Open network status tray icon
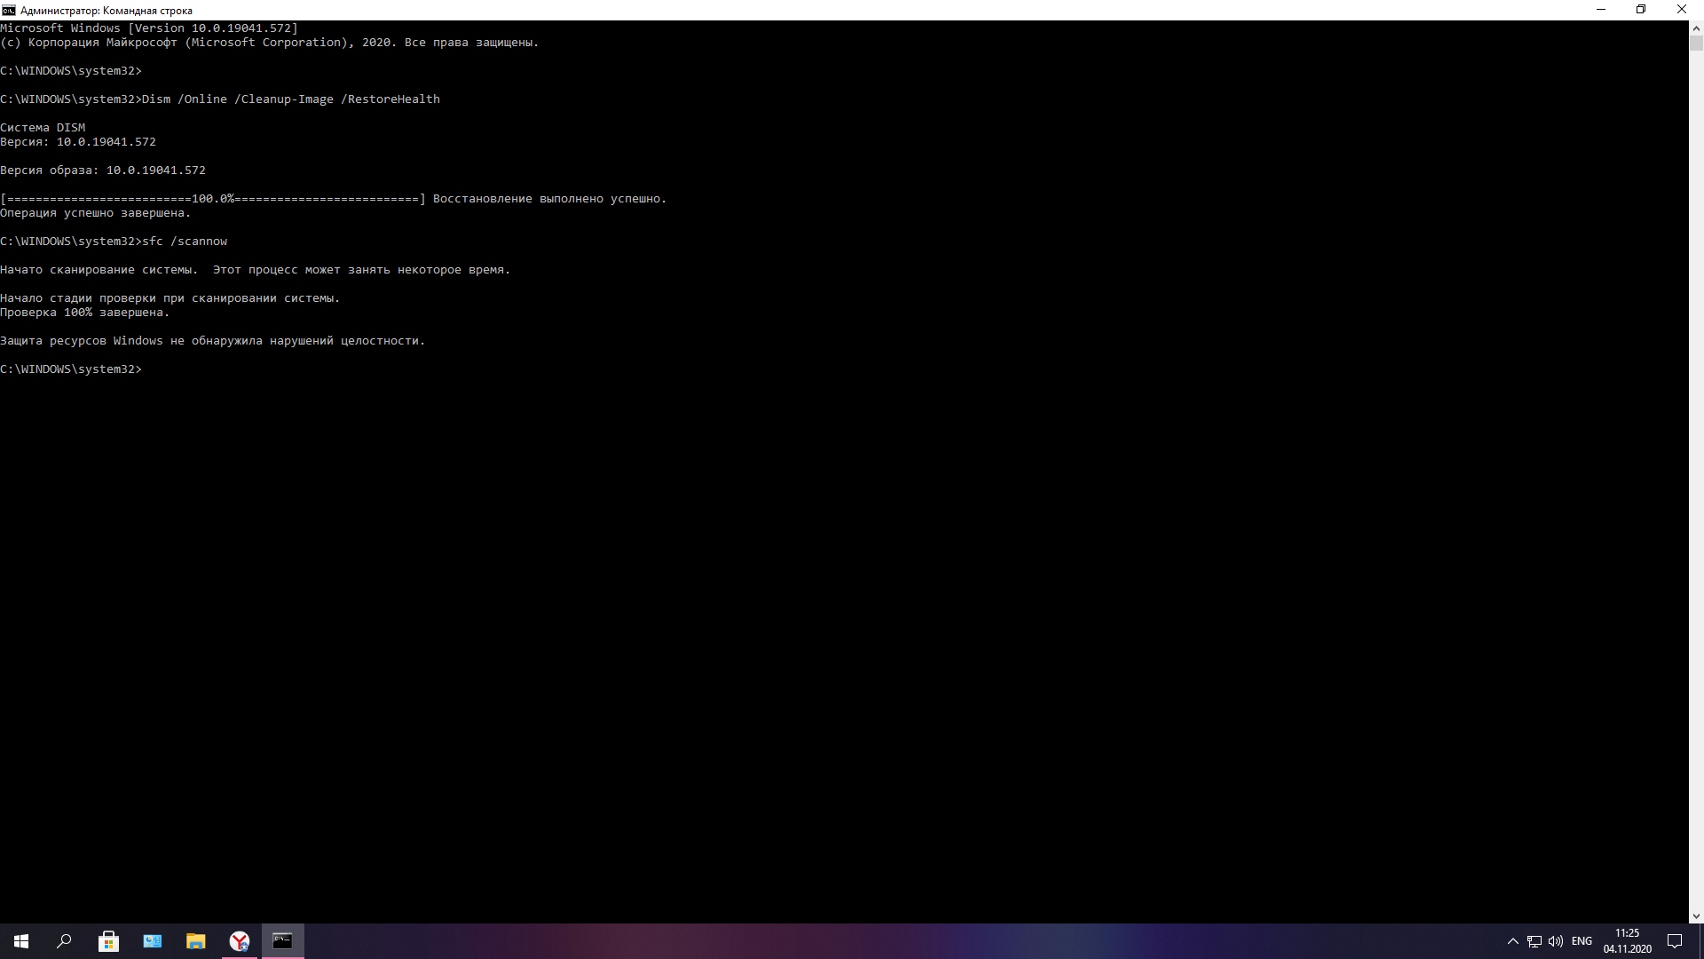1704x959 pixels. pyautogui.click(x=1534, y=941)
